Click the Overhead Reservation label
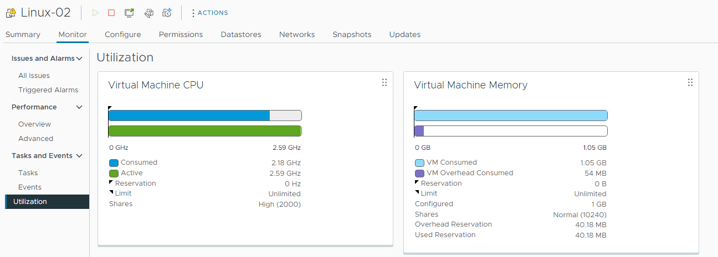Image resolution: width=718 pixels, height=257 pixels. click(x=453, y=224)
